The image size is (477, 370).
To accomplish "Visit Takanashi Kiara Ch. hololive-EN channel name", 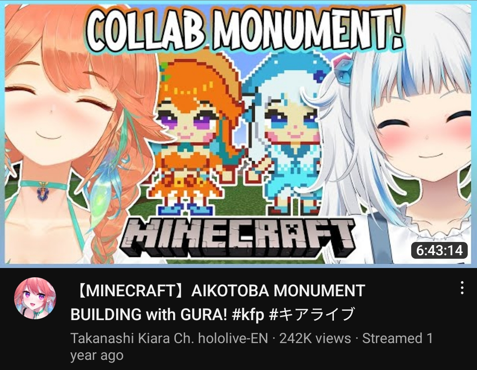I will [169, 338].
